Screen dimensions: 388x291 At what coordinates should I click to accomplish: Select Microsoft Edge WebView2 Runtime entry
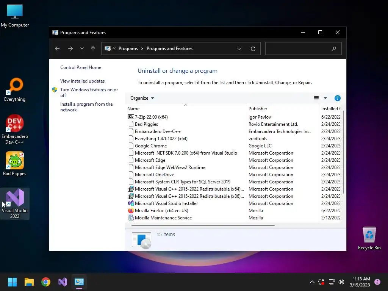click(x=170, y=167)
